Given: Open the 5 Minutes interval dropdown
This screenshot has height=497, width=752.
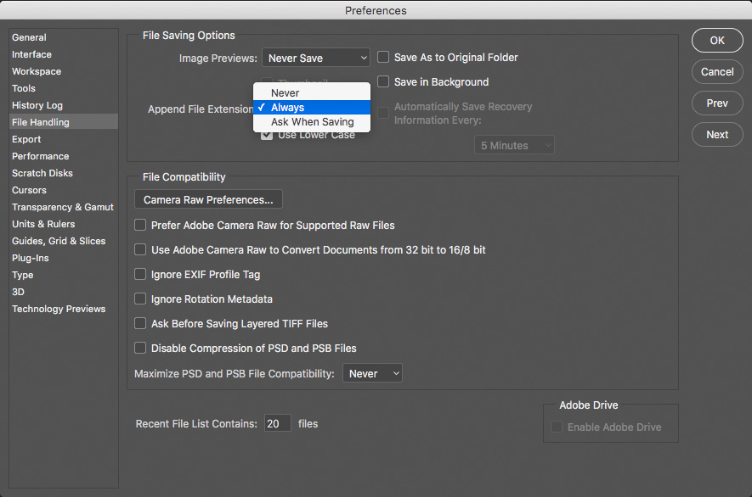Looking at the screenshot, I should (513, 144).
